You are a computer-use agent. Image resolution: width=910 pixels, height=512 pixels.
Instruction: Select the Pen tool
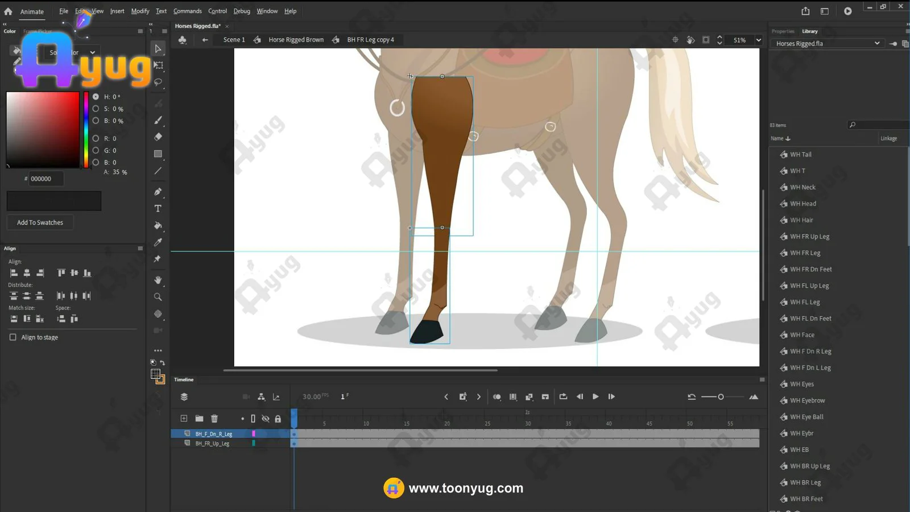click(x=158, y=192)
